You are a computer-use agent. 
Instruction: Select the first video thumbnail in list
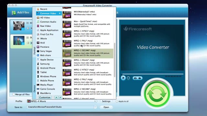pyautogui.click(x=19, y=26)
